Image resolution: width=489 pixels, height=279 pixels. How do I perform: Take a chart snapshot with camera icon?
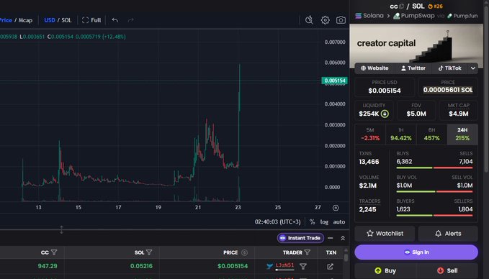tap(341, 20)
